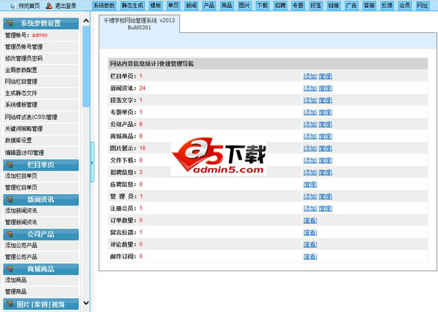Open 段落 top menu
The width and height of the screenshot is (438, 312).
(x=316, y=5)
